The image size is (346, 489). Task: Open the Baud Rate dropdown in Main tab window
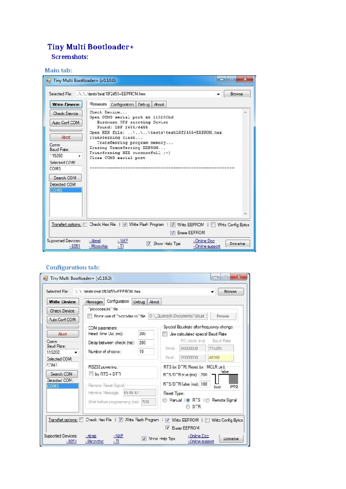(79, 156)
